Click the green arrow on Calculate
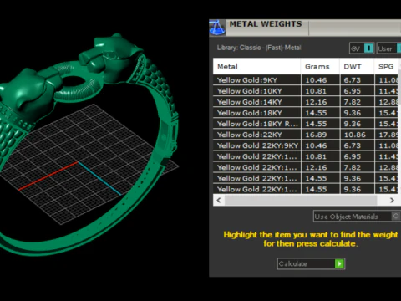 coord(339,263)
